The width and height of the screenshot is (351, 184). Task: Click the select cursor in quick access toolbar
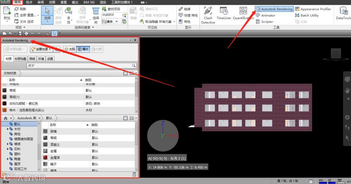(x=54, y=34)
